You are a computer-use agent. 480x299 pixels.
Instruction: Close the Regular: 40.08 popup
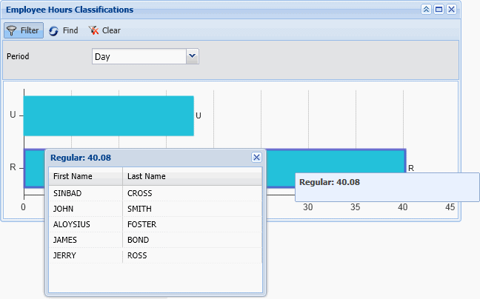coord(256,157)
